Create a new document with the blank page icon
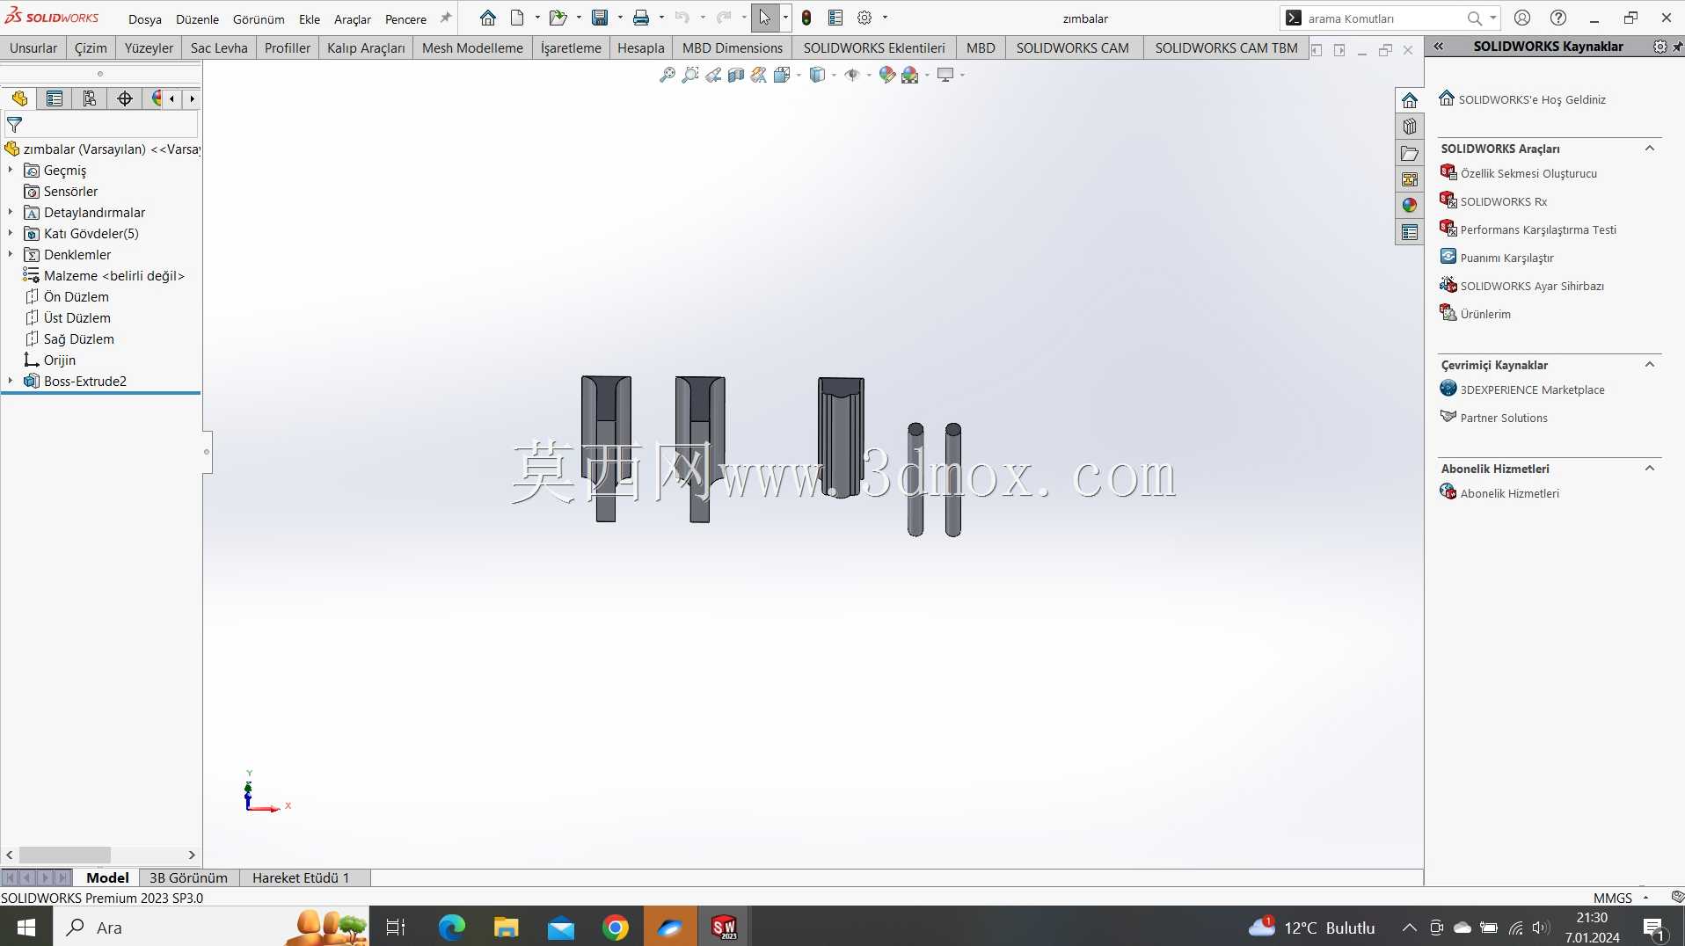The height and width of the screenshot is (946, 1685). 517,18
